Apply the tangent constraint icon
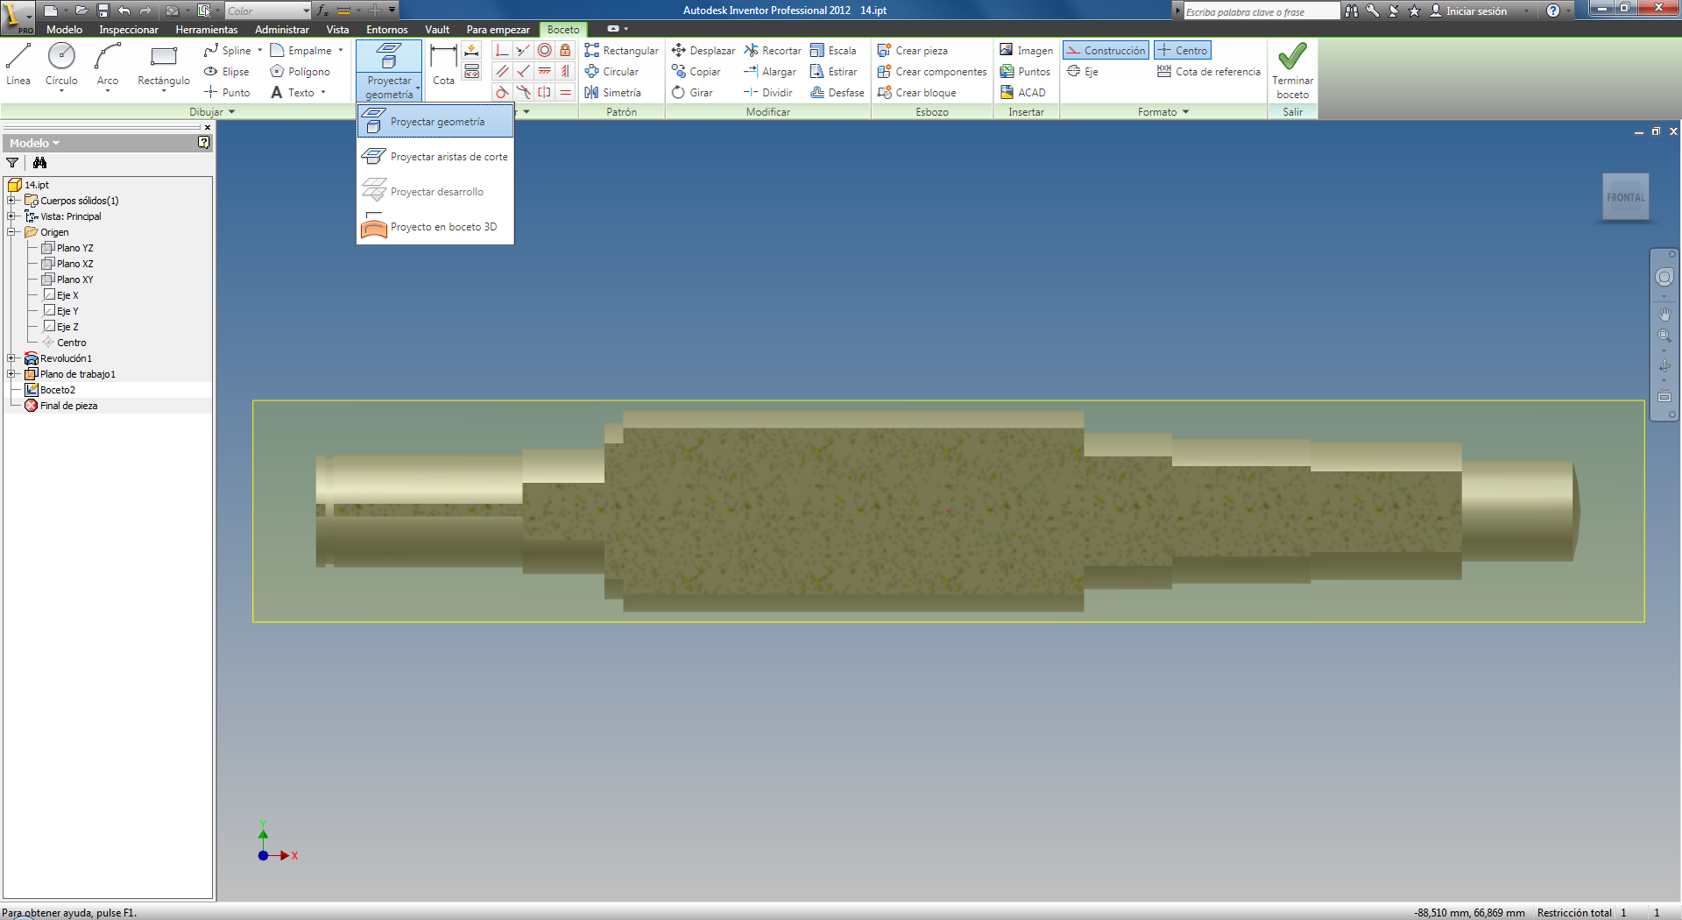 click(x=502, y=93)
